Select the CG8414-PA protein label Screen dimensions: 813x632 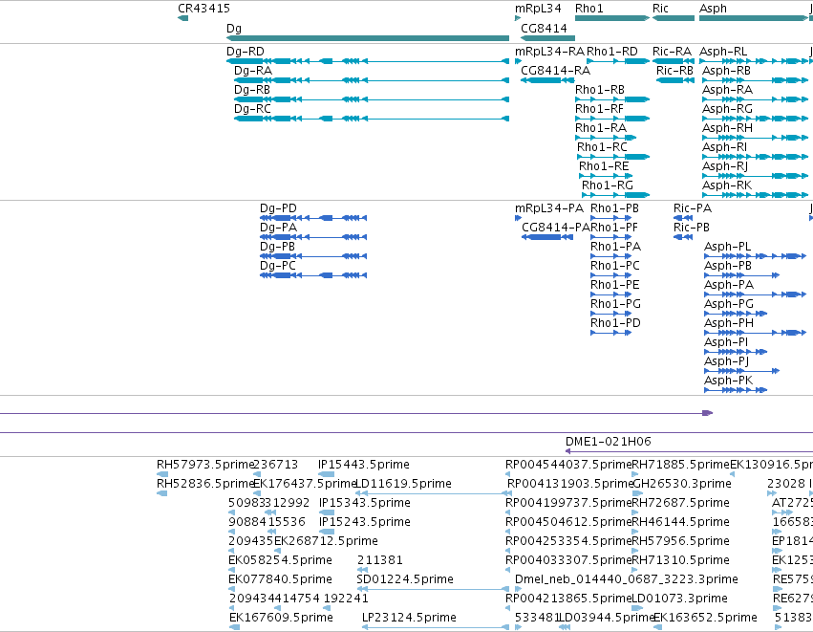pos(556,228)
